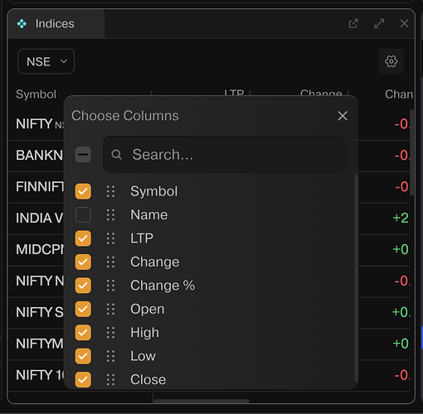Click the Indices diamond logo icon

click(22, 24)
